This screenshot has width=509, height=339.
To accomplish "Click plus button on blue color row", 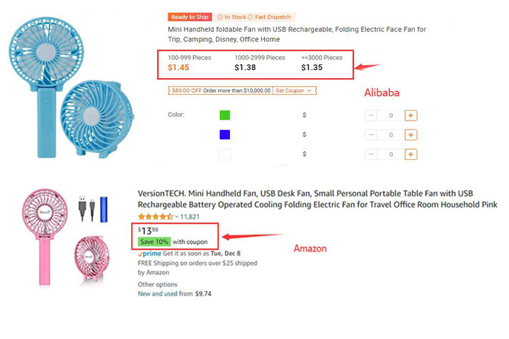I will [x=410, y=135].
